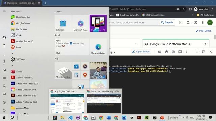Image resolution: width=216 pixels, height=121 pixels.
Task: Expand bookmarks overflow chevron
Action: tap(193, 15)
